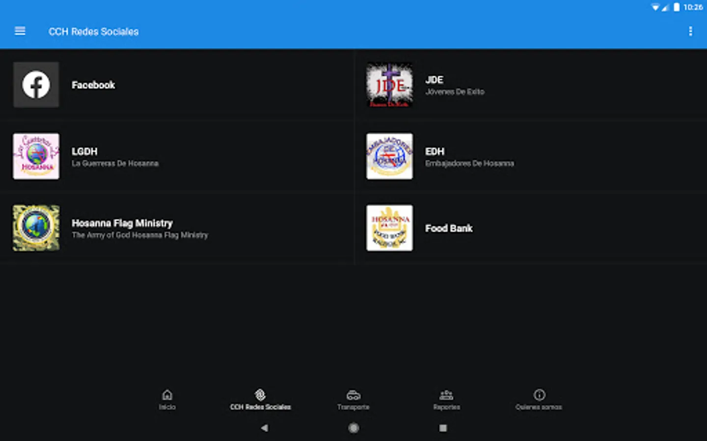
Task: Tap the Android home button
Action: pyautogui.click(x=353, y=428)
